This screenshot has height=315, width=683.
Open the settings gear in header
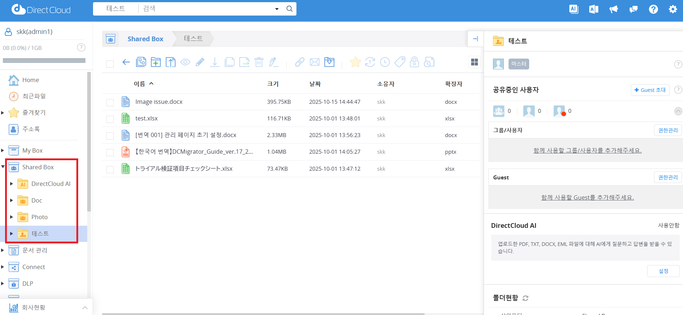pos(673,9)
